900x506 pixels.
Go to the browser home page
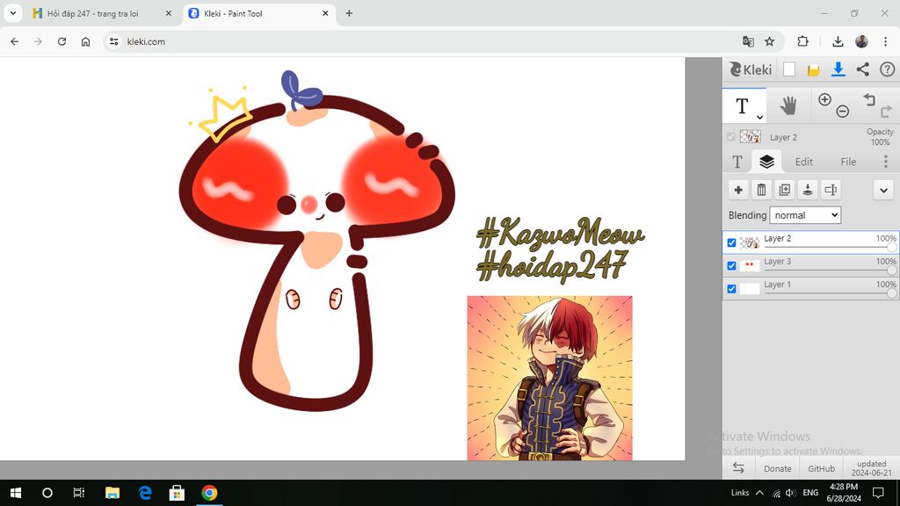pos(85,41)
